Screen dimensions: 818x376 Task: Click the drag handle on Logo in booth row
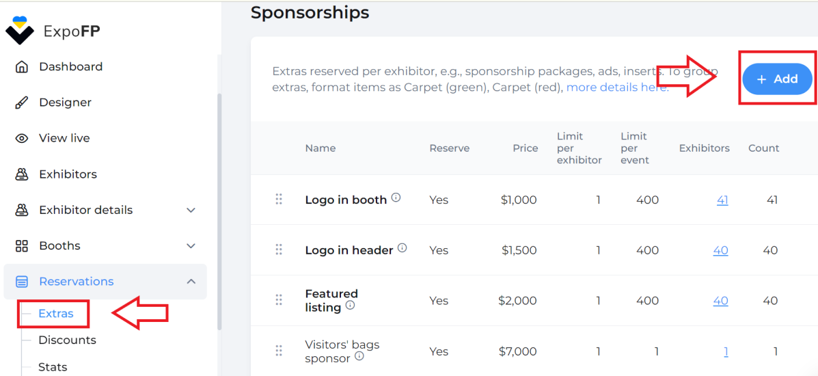[x=279, y=200]
